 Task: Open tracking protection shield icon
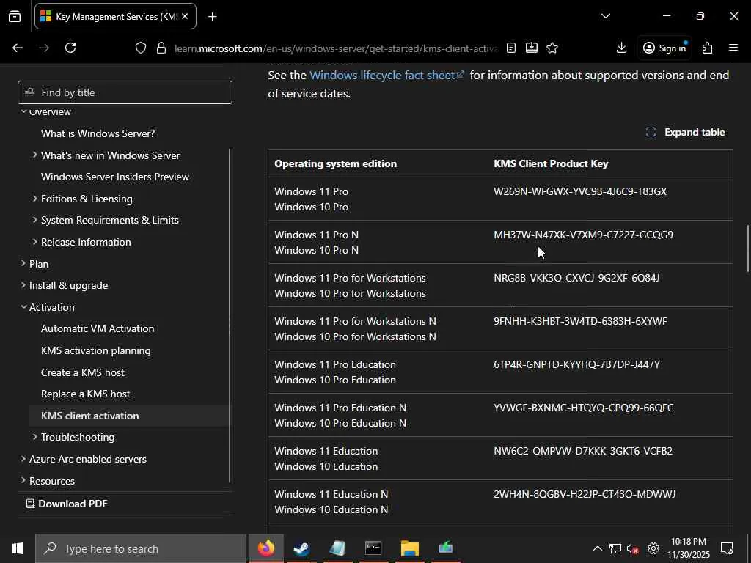[x=140, y=48]
